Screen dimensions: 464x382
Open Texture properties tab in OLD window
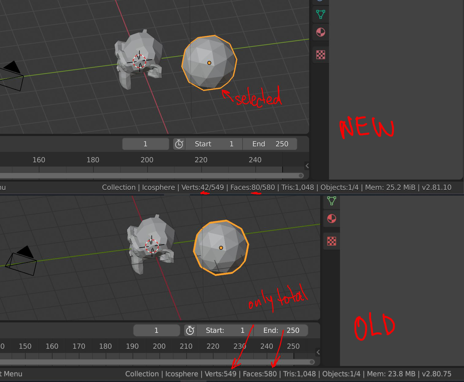pos(331,241)
